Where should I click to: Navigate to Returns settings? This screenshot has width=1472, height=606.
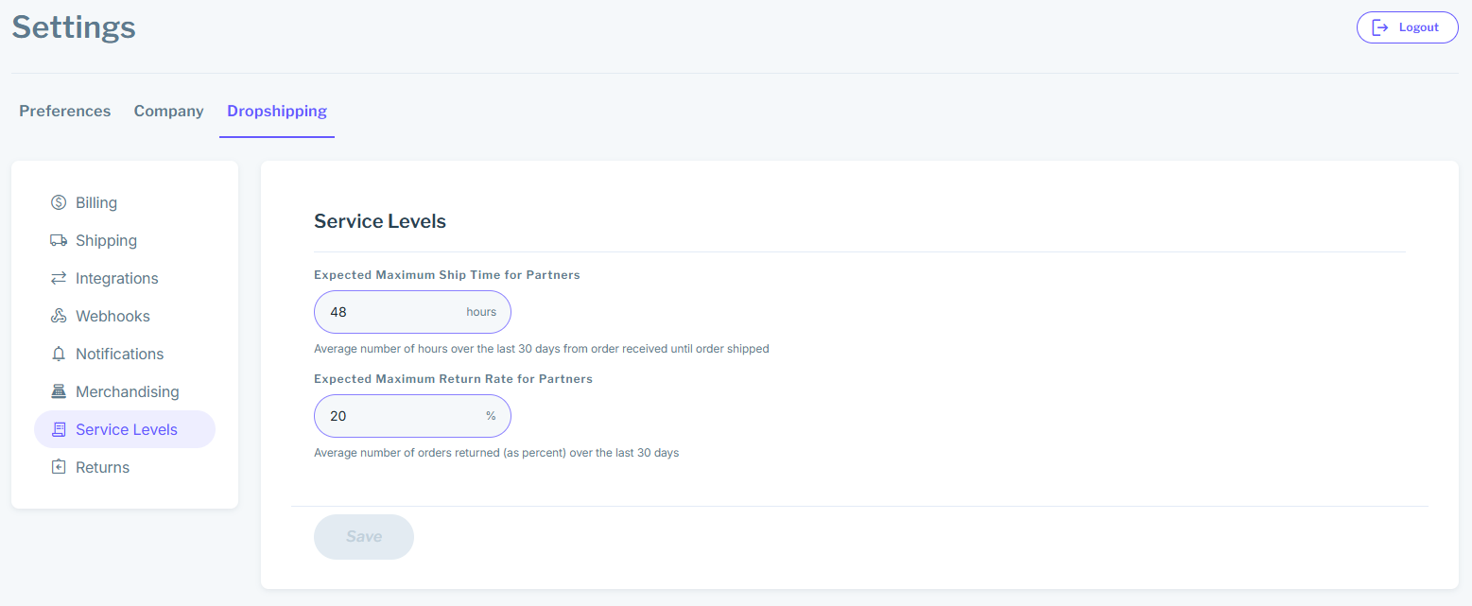102,467
